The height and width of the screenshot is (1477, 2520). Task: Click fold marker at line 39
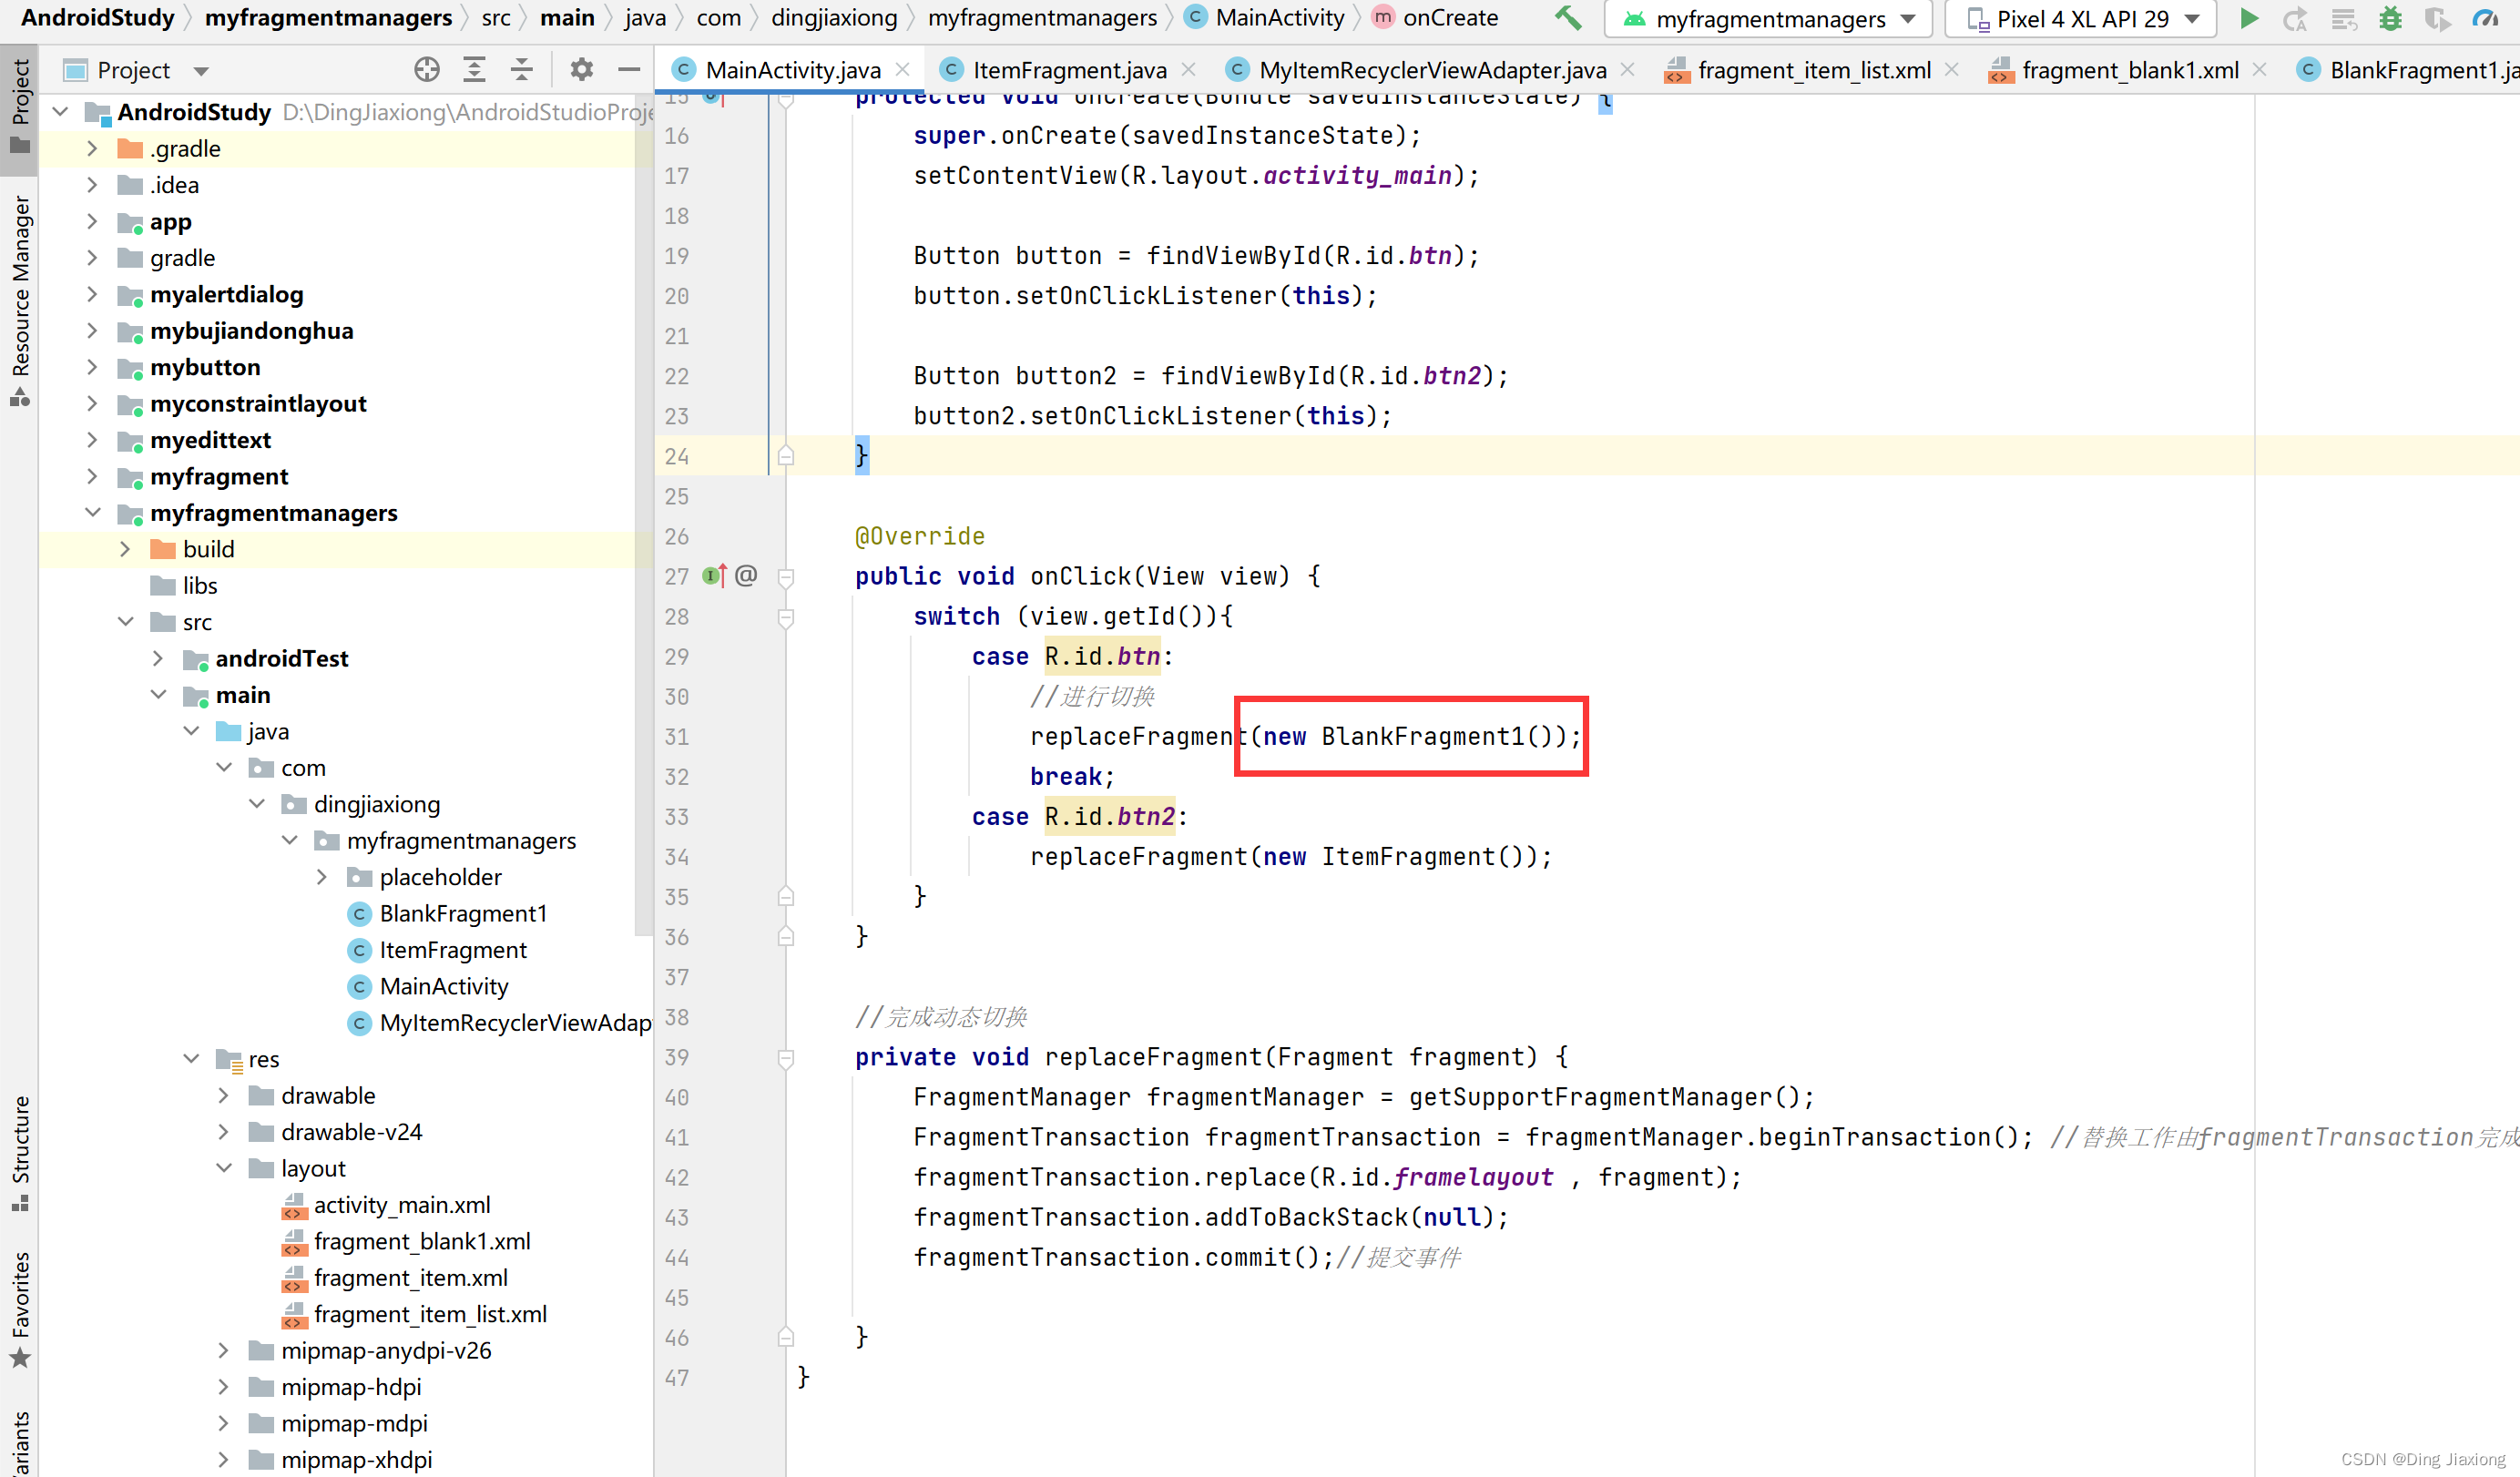pos(786,1058)
